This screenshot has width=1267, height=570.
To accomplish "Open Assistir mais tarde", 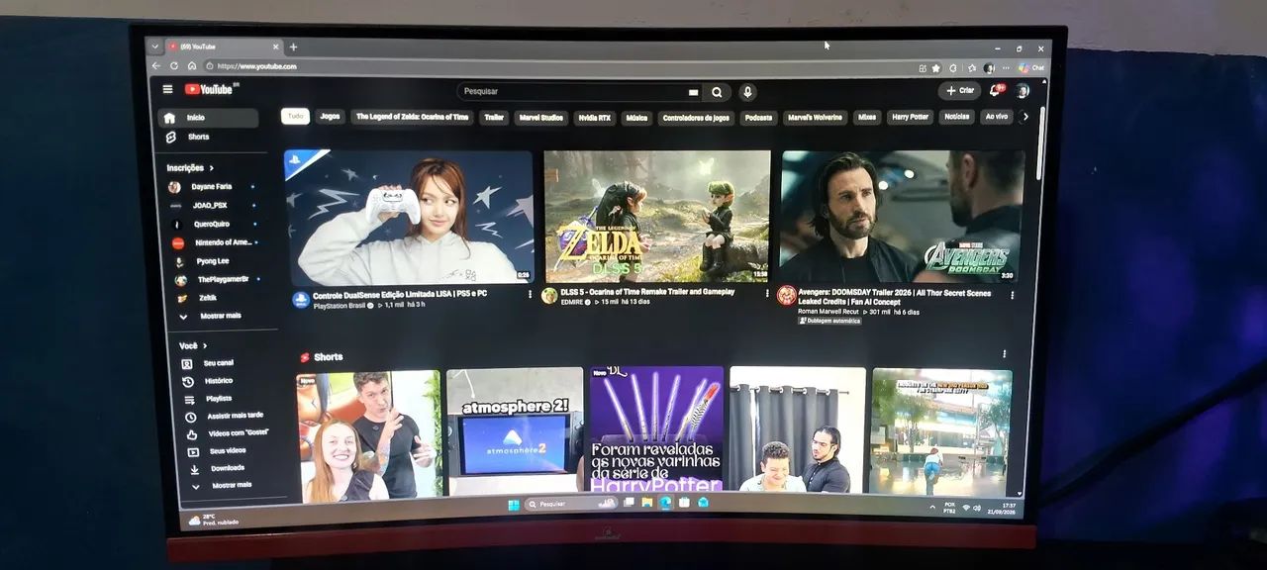I will click(222, 416).
